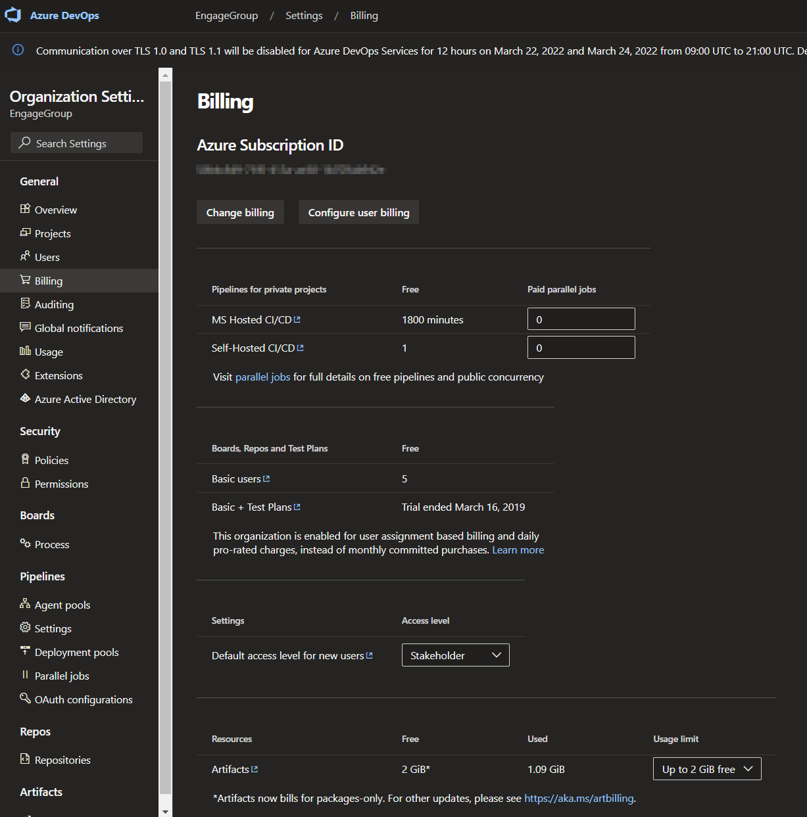Click the Self-Hosted paid parallel jobs field
Viewport: 807px width, 817px height.
pyautogui.click(x=581, y=347)
